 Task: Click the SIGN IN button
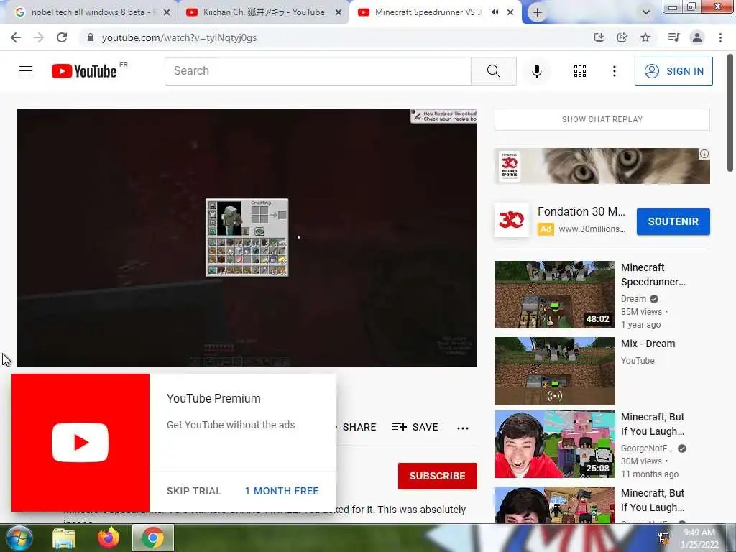pos(673,71)
